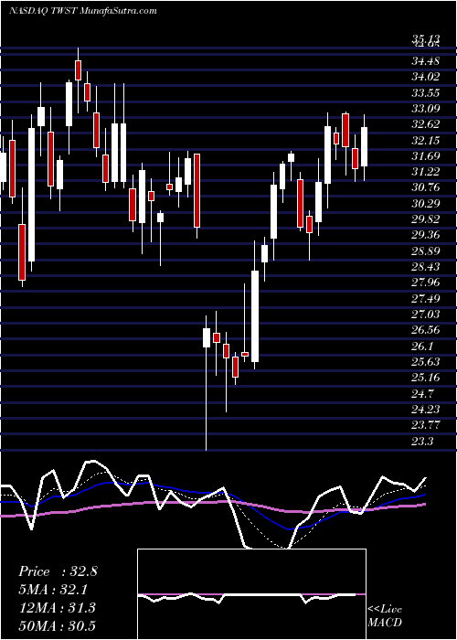Click the 28.89 price axis label
This screenshot has height=640, width=457.
tap(426, 251)
